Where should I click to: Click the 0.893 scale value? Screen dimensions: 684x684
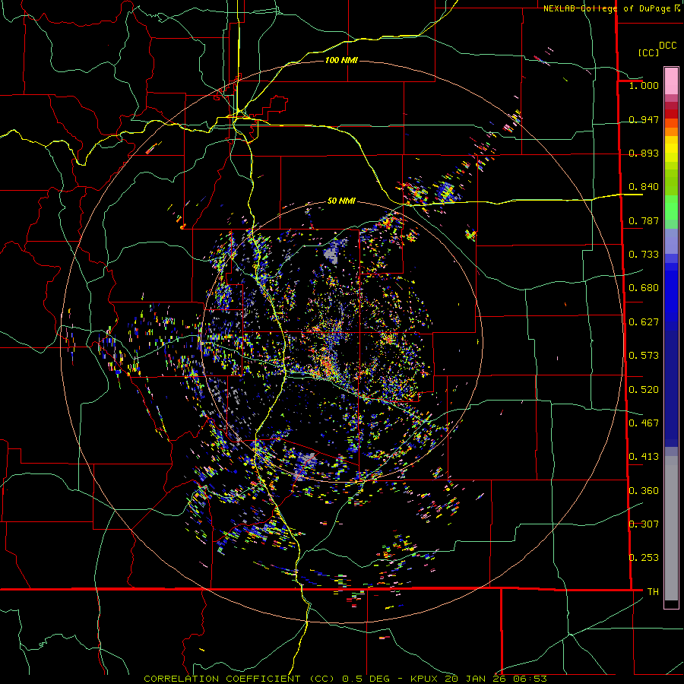click(x=644, y=153)
